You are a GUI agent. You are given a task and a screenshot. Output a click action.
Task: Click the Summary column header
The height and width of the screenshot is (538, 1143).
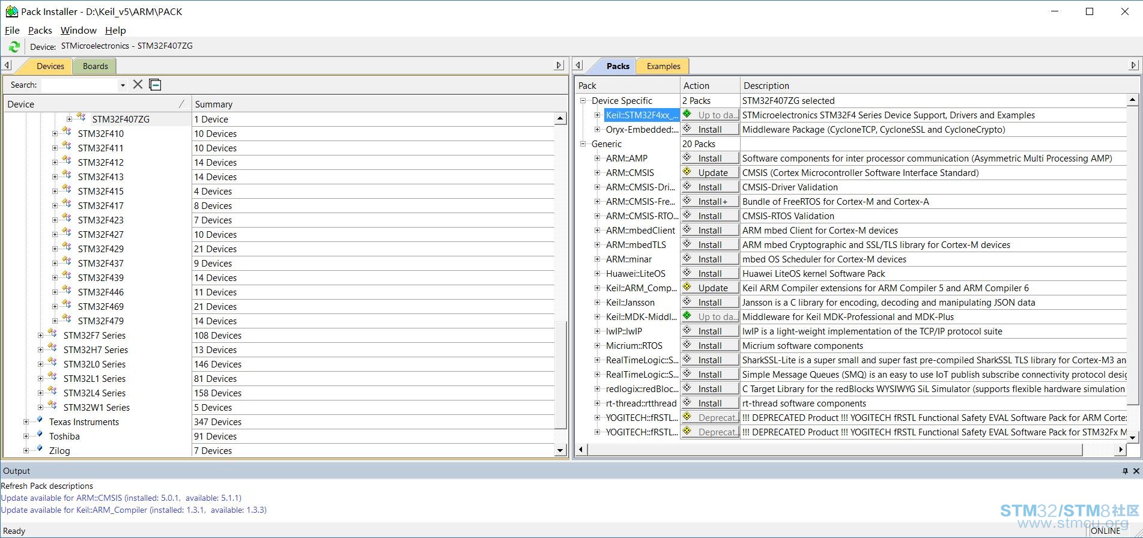[x=378, y=104]
